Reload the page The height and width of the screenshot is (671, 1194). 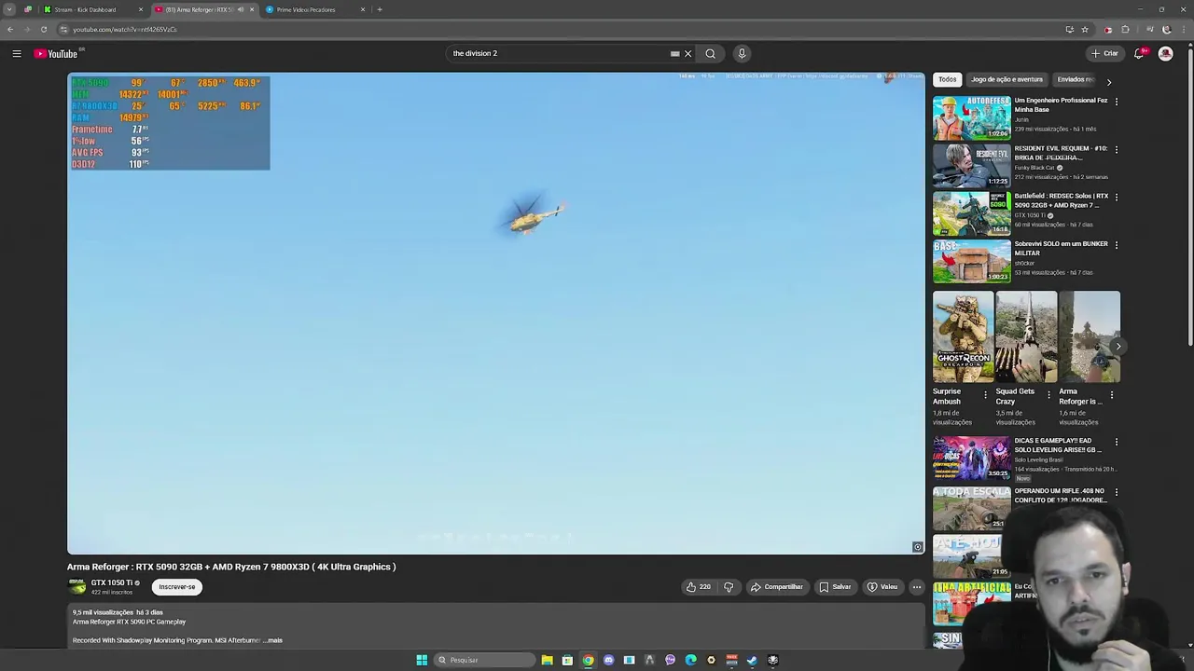[43, 30]
